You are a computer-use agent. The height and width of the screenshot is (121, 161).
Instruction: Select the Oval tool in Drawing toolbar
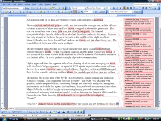[x=34, y=112]
